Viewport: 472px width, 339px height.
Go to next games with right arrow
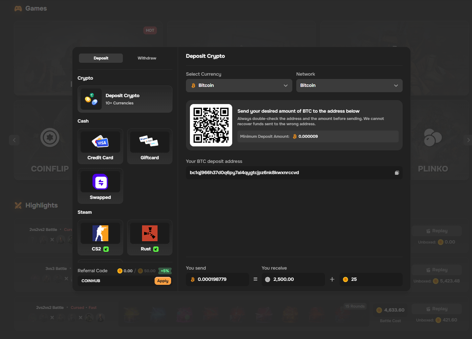click(x=468, y=140)
